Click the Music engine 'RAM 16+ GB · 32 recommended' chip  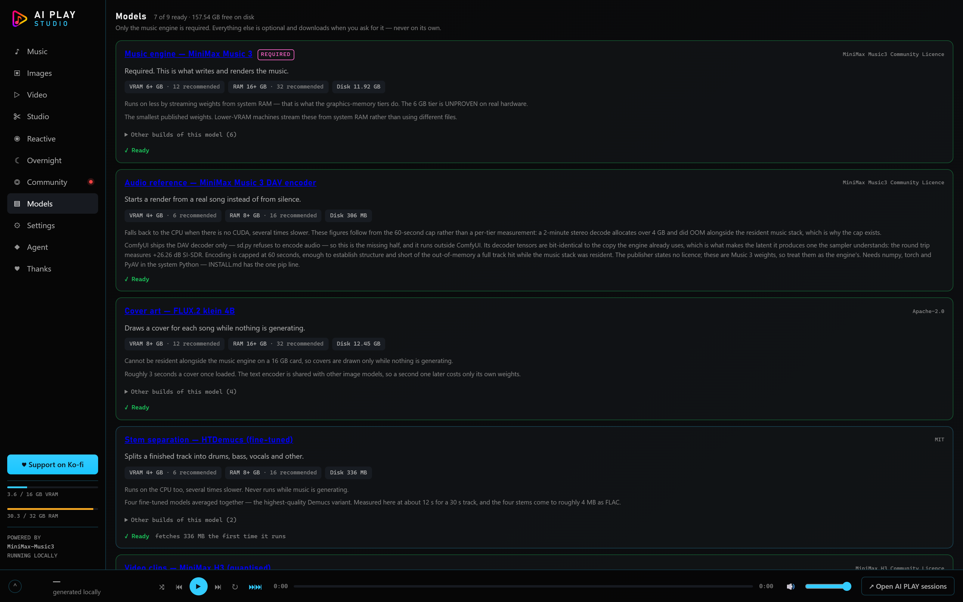coord(278,87)
